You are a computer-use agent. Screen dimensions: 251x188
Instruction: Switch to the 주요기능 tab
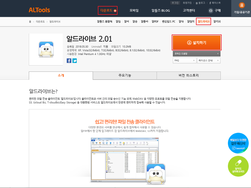pyautogui.click(x=125, y=75)
